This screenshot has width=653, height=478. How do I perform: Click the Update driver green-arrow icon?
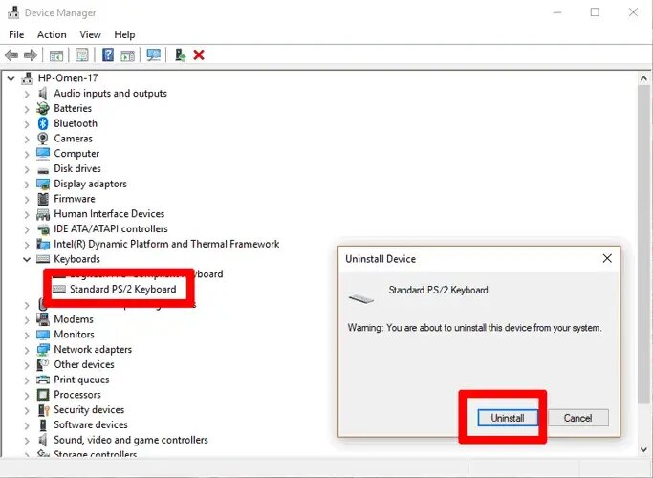[180, 54]
